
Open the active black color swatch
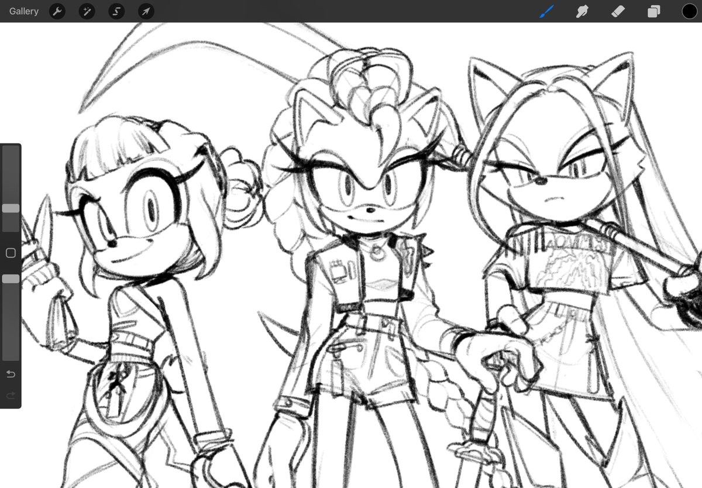click(x=690, y=11)
